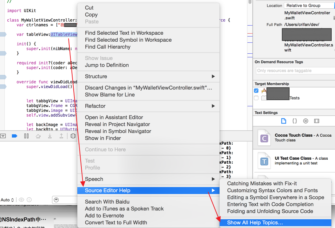Image resolution: width=335 pixels, height=228 pixels.
Task: Click the selected UITableView symbol in code
Action: [64, 34]
